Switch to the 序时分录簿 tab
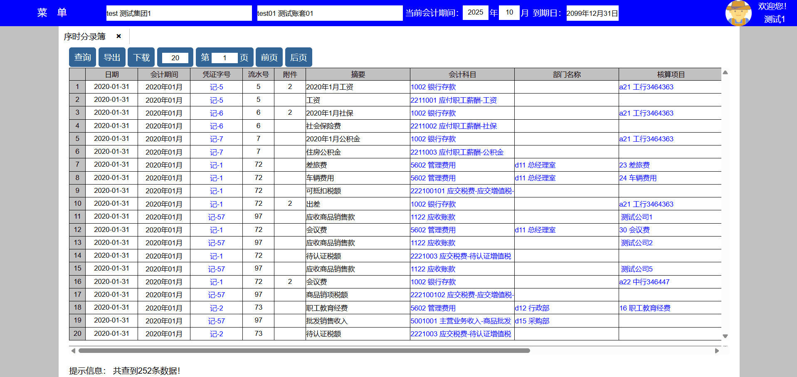This screenshot has height=377, width=797. (85, 37)
